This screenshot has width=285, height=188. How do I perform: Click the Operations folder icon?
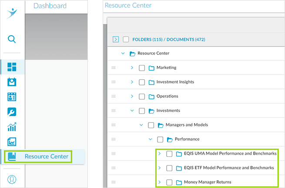(151, 97)
